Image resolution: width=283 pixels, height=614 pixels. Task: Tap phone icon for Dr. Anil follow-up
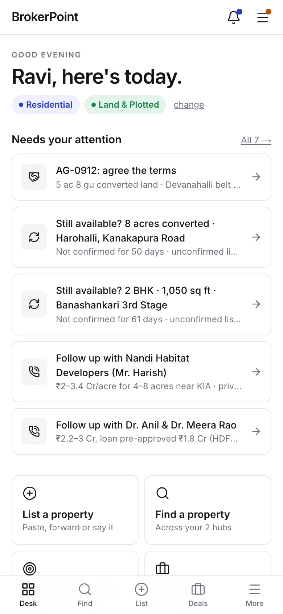click(x=34, y=431)
